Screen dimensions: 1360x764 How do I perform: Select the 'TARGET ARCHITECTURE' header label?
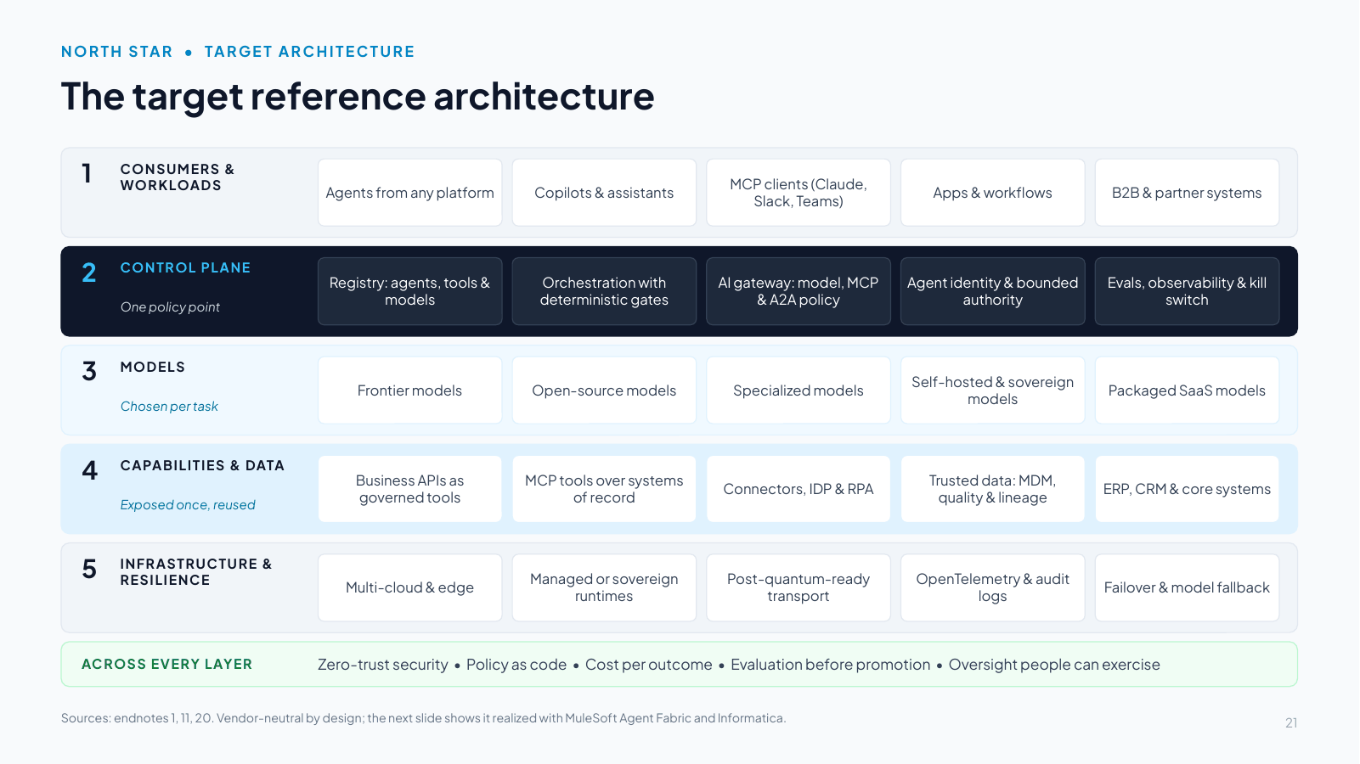pyautogui.click(x=309, y=52)
